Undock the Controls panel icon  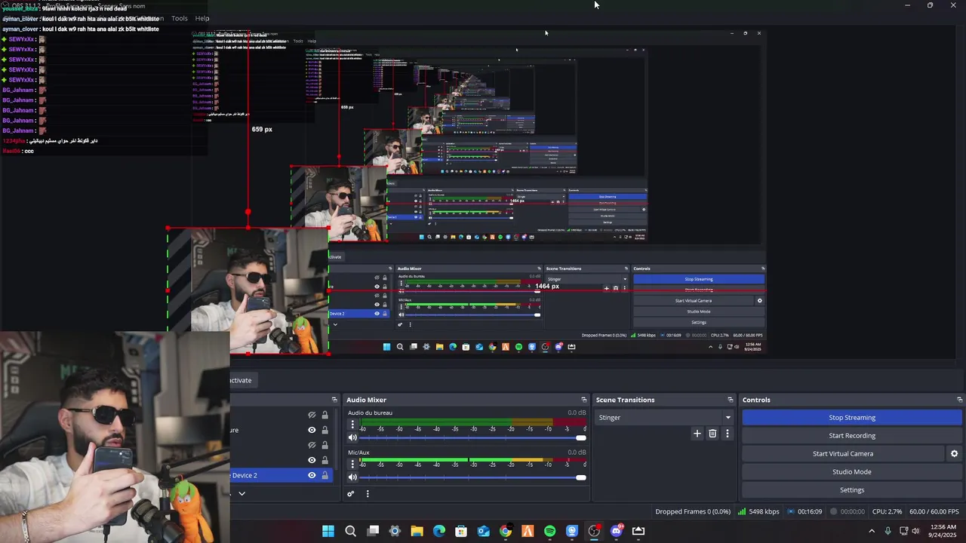pyautogui.click(x=959, y=400)
